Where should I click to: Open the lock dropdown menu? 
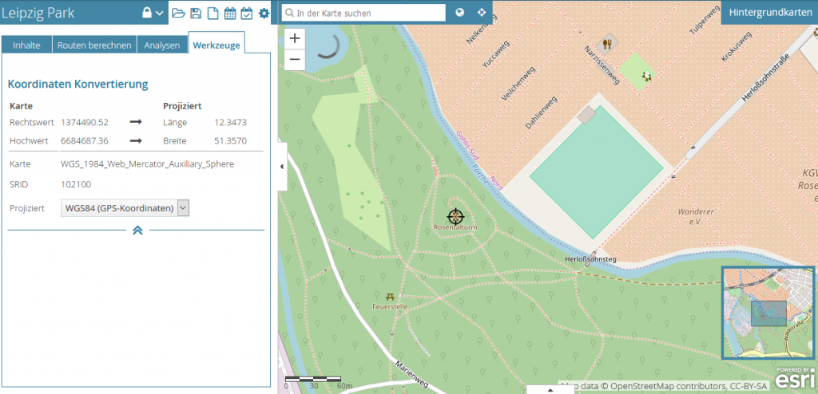coord(153,13)
